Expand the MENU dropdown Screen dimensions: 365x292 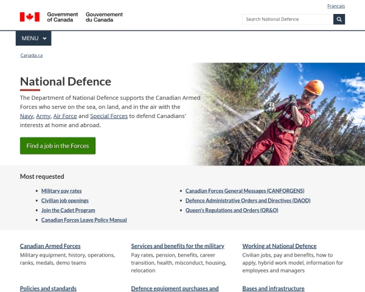pyautogui.click(x=33, y=38)
